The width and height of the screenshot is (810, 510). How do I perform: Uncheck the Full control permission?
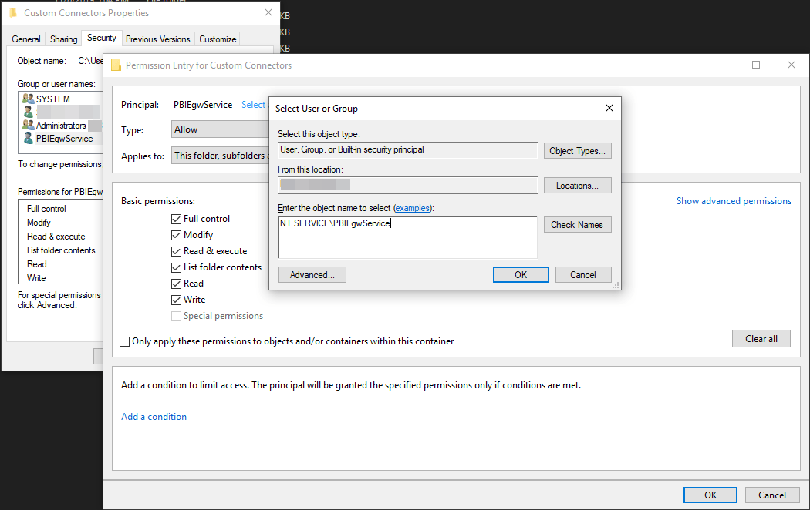coord(177,219)
